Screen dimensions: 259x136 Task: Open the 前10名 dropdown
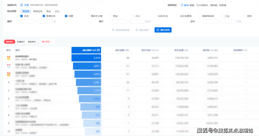point(47,41)
